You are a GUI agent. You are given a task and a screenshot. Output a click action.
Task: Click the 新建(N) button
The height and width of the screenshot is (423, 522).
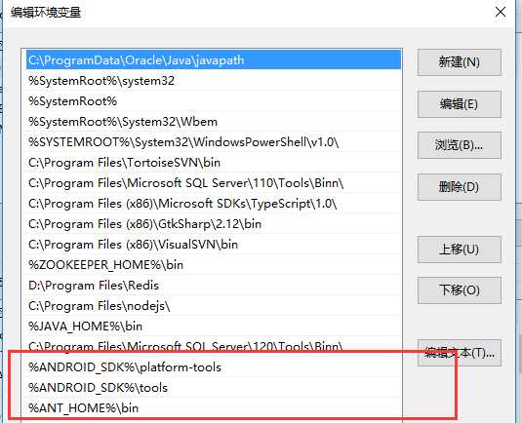coord(460,62)
